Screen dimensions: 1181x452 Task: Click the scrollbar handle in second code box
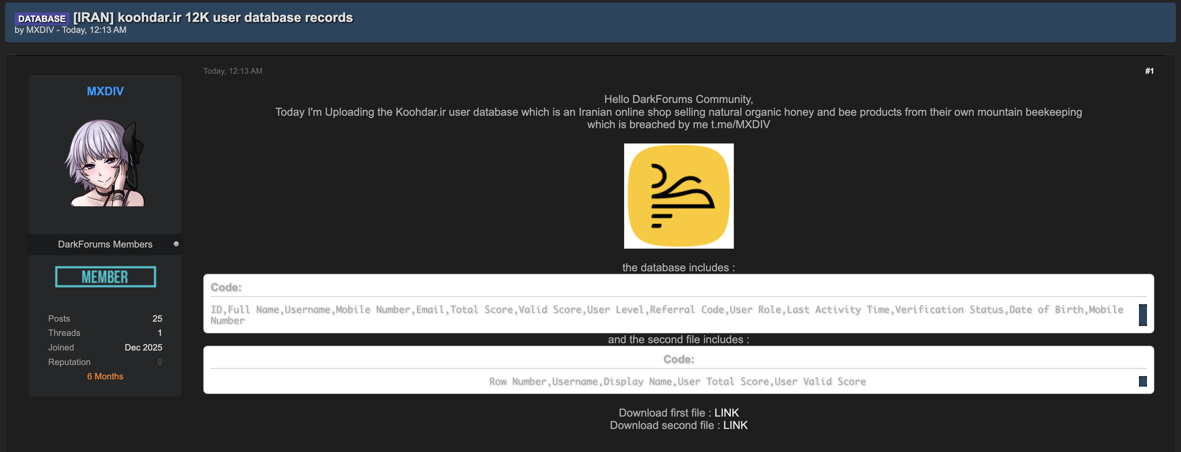coord(1143,381)
